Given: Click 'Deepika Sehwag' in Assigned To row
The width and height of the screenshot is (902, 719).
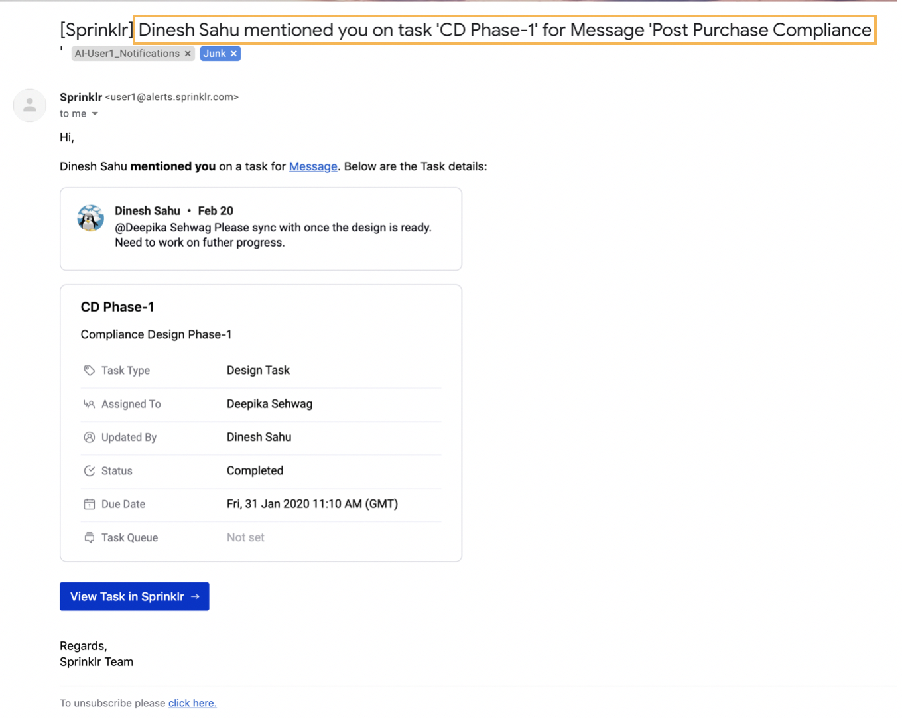Looking at the screenshot, I should [x=269, y=404].
